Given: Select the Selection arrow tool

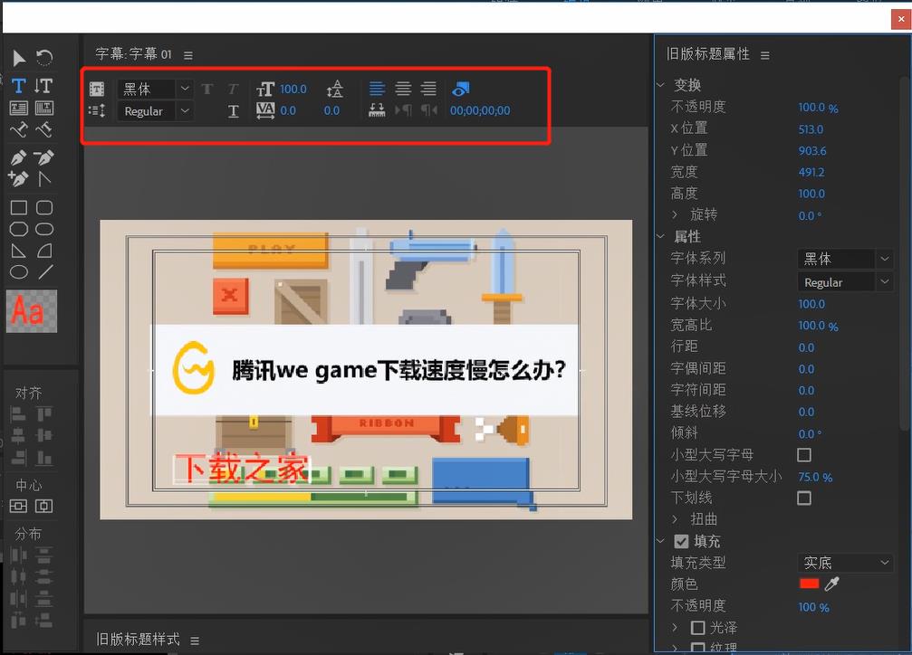Looking at the screenshot, I should coord(17,57).
